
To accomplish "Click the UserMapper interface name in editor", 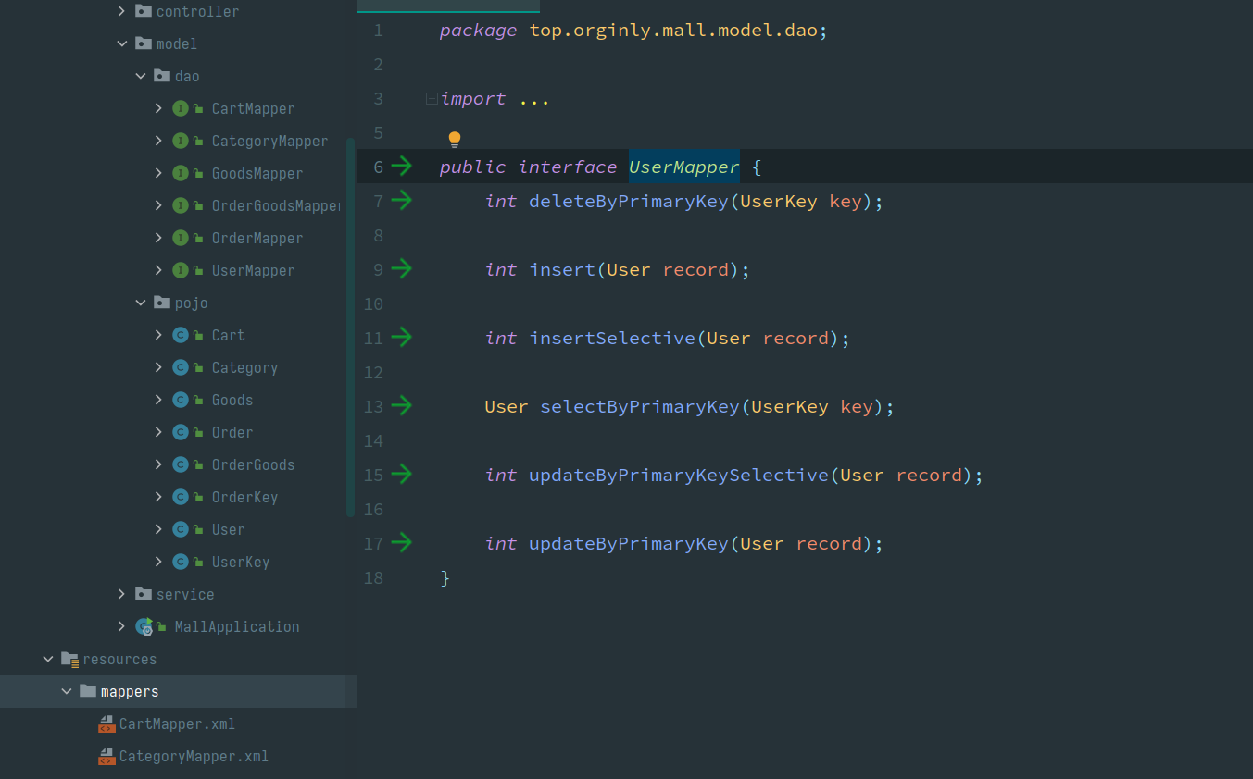I will point(684,167).
